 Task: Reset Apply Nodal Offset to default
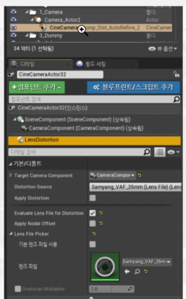101,223
